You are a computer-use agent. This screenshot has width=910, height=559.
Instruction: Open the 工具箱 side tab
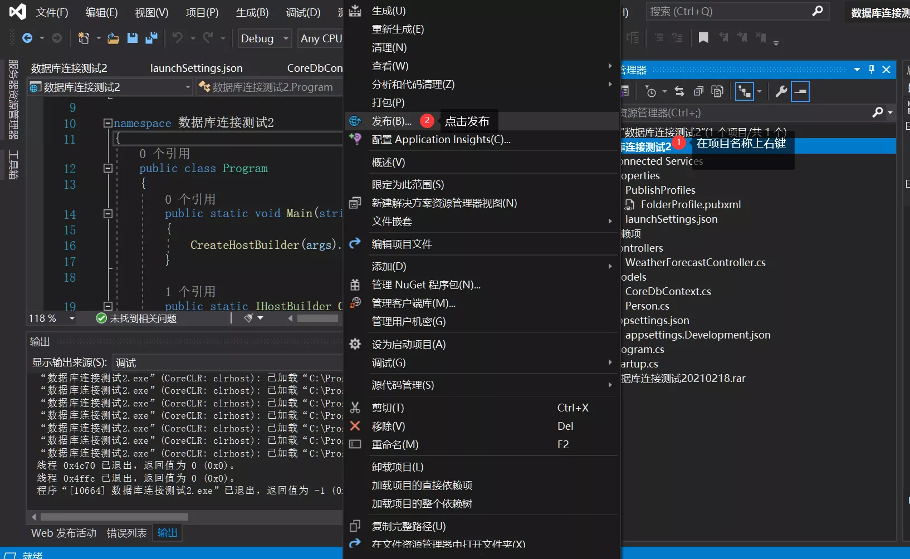click(x=13, y=164)
